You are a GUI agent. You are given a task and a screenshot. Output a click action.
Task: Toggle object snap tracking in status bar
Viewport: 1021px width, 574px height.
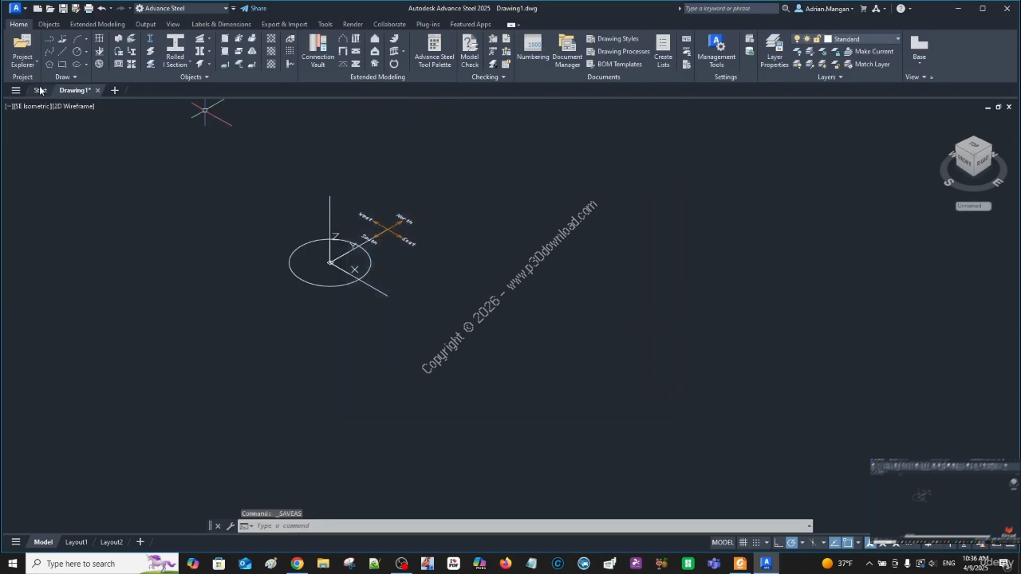point(834,542)
